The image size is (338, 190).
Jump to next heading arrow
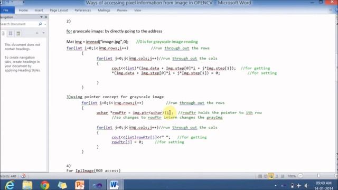pos(43,33)
